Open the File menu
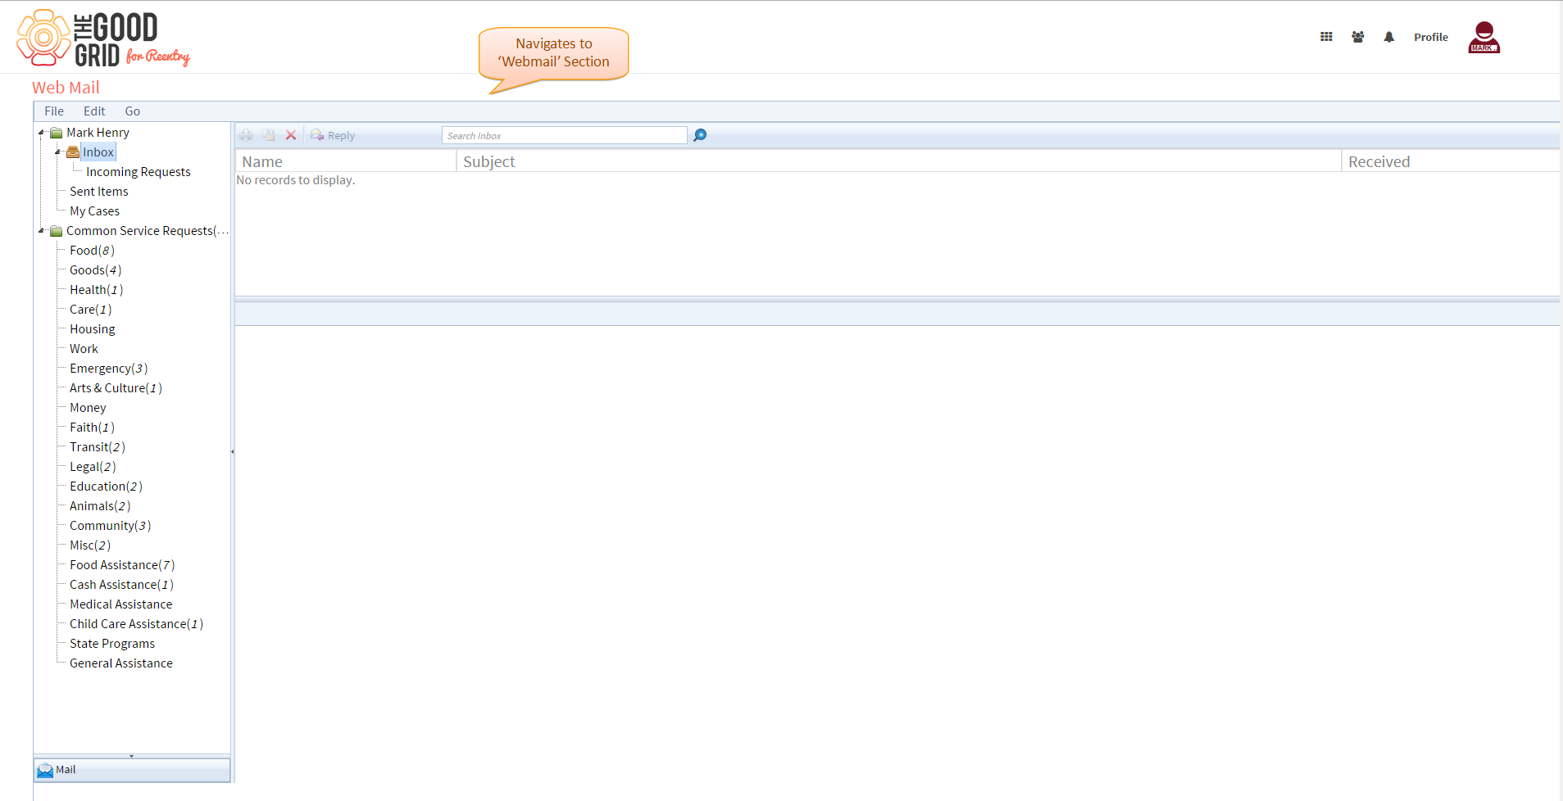1563x801 pixels. click(54, 111)
